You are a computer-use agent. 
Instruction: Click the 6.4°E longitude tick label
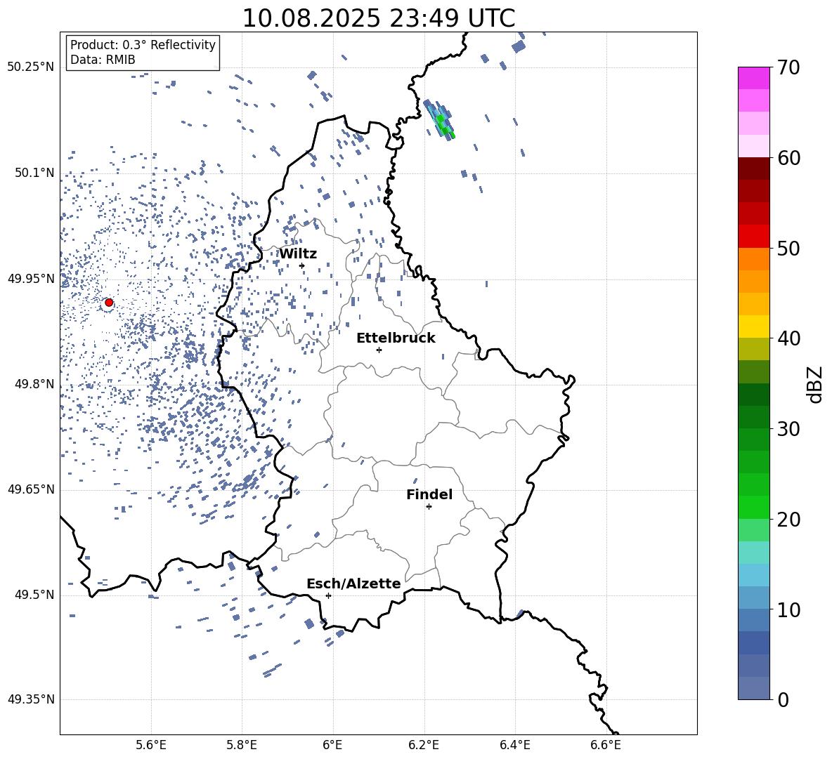[514, 745]
